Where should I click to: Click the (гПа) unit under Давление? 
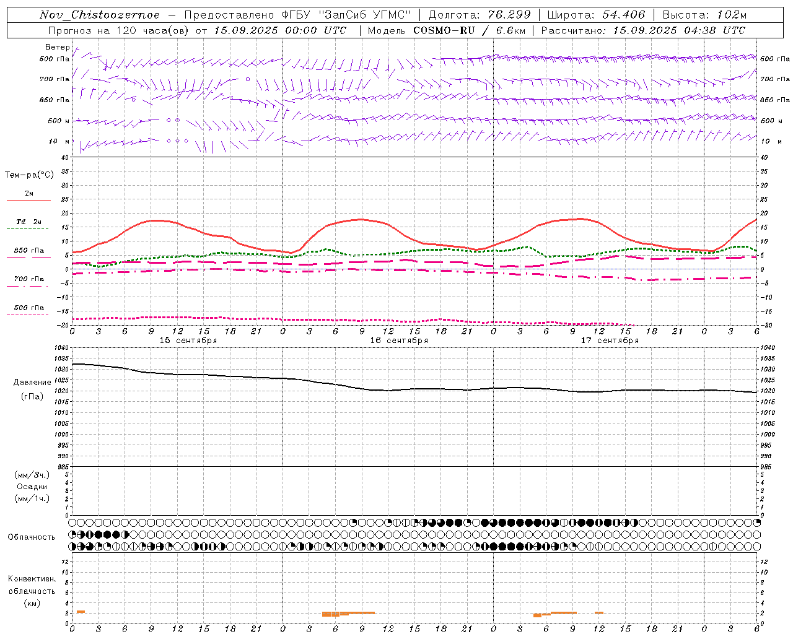pos(32,396)
